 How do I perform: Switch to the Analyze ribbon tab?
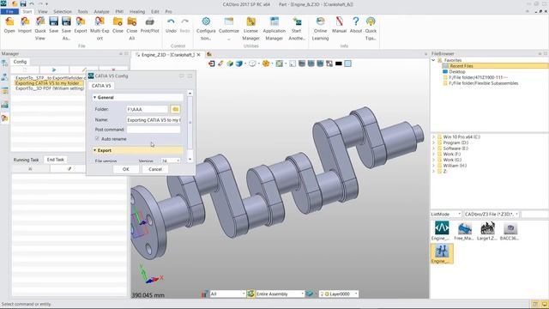point(101,11)
